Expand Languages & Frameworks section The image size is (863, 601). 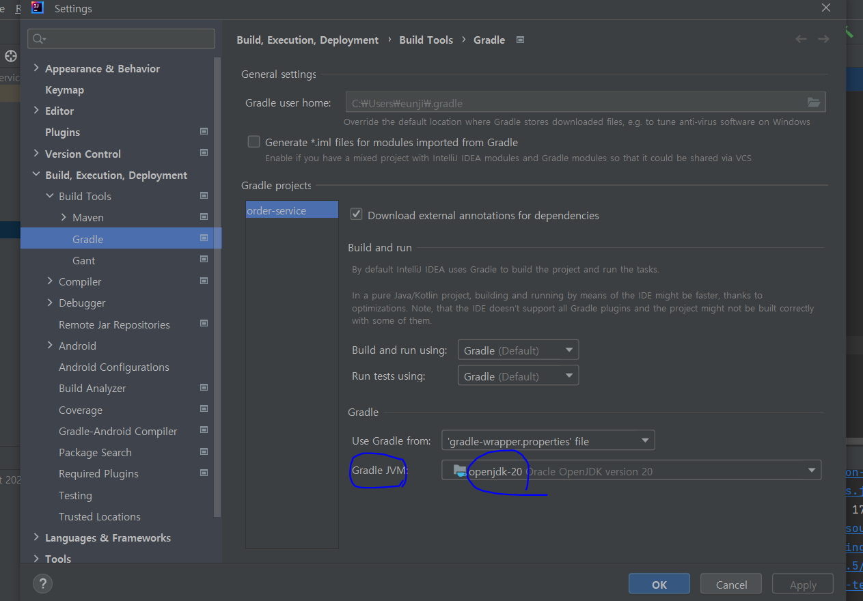point(36,537)
